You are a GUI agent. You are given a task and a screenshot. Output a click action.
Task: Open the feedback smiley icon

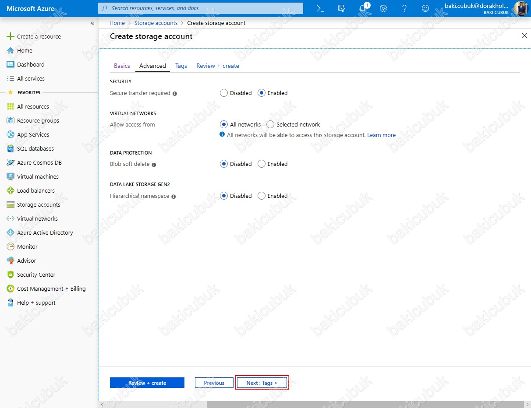coord(425,8)
